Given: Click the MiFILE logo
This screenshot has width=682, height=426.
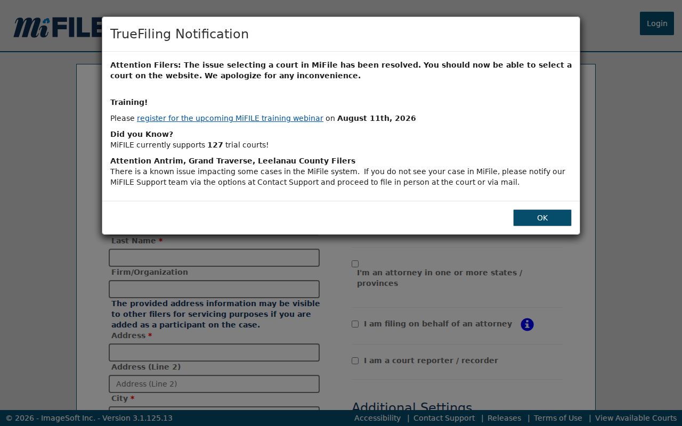Looking at the screenshot, I should tap(58, 27).
